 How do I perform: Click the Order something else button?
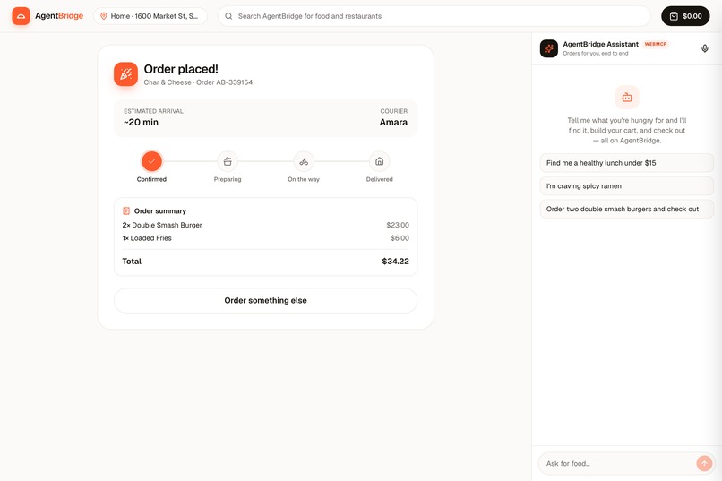(266, 301)
